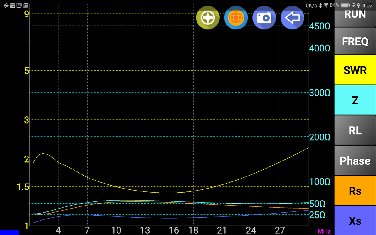
Task: Open the orange globe icon
Action: (x=236, y=18)
